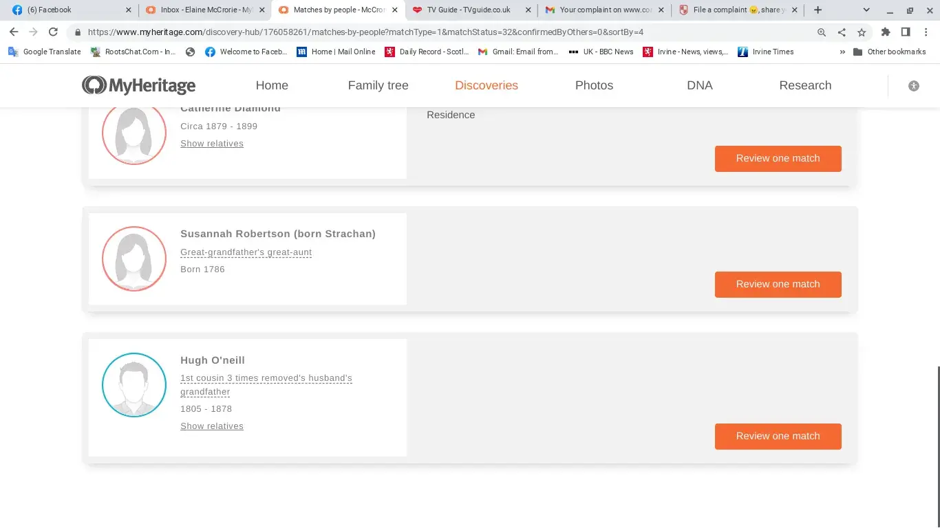
Task: Go back to the previous page
Action: pyautogui.click(x=14, y=32)
